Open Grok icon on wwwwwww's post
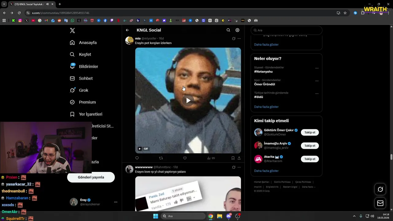The height and width of the screenshot is (221, 393). tap(234, 167)
